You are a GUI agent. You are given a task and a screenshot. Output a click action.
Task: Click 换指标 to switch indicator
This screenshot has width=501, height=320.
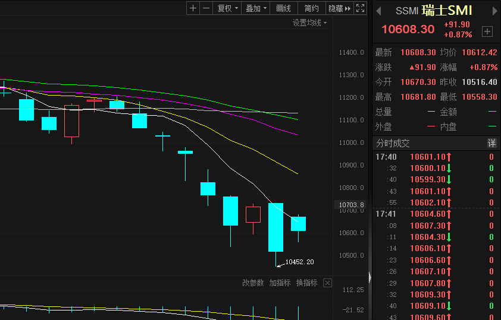307,283
